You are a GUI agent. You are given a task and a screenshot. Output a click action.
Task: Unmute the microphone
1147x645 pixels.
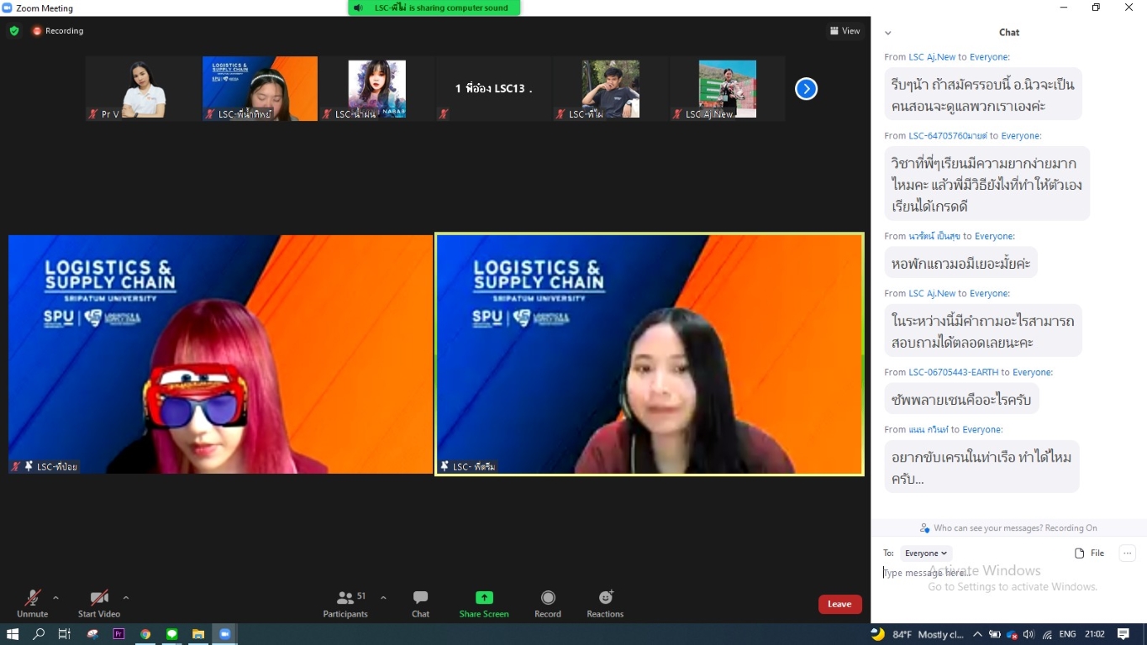tap(32, 603)
